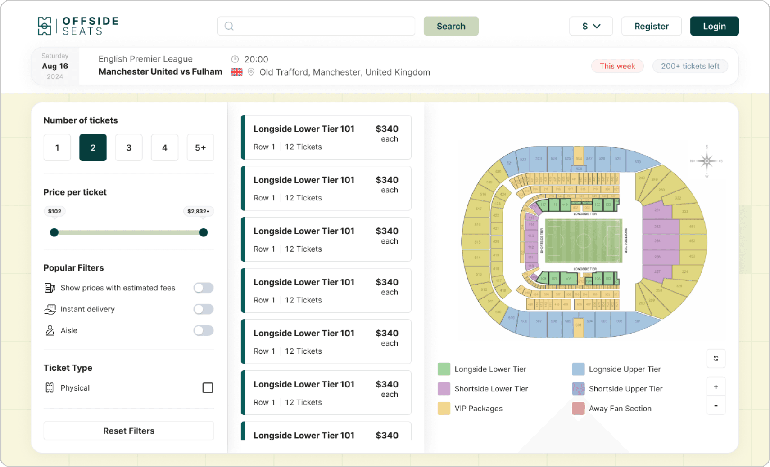Click Reset Filters button
The height and width of the screenshot is (467, 770).
(x=129, y=431)
